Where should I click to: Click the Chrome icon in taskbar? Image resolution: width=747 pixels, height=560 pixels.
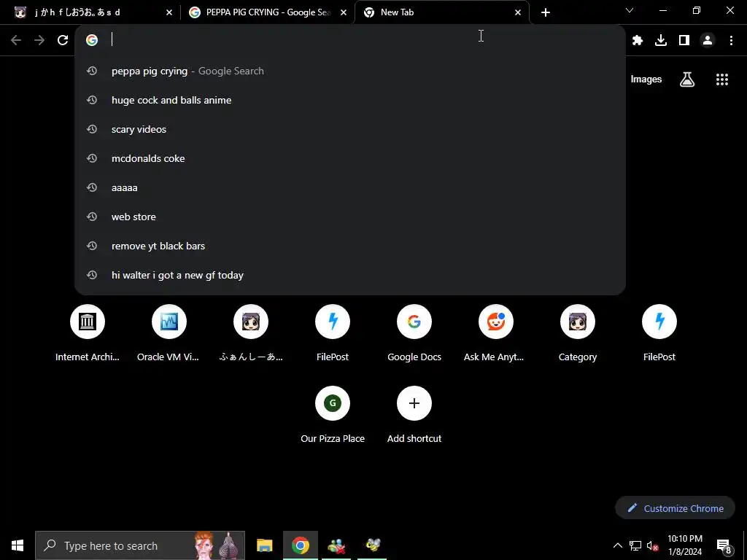coord(300,545)
